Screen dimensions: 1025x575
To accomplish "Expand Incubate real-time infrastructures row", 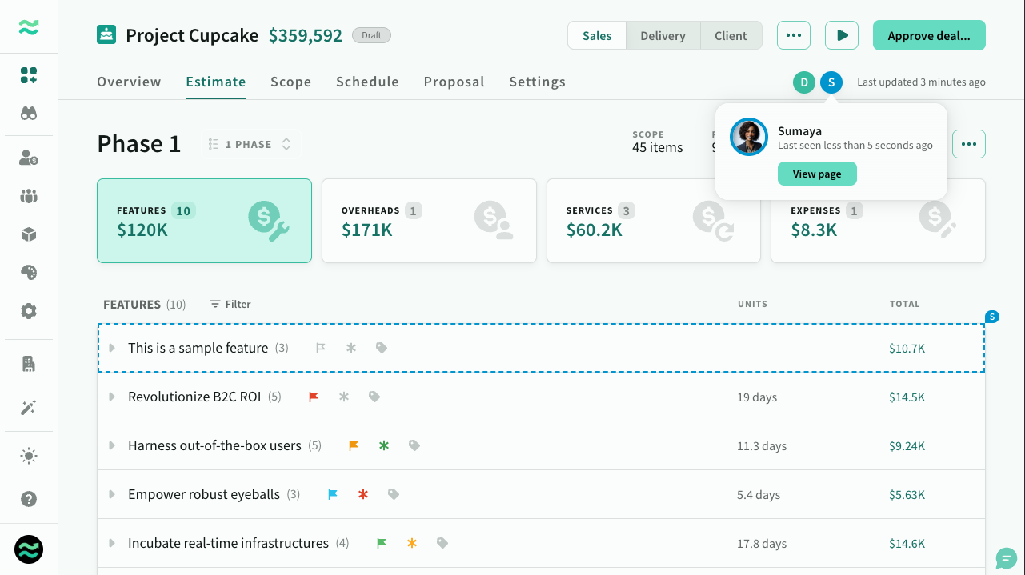I will (x=112, y=543).
